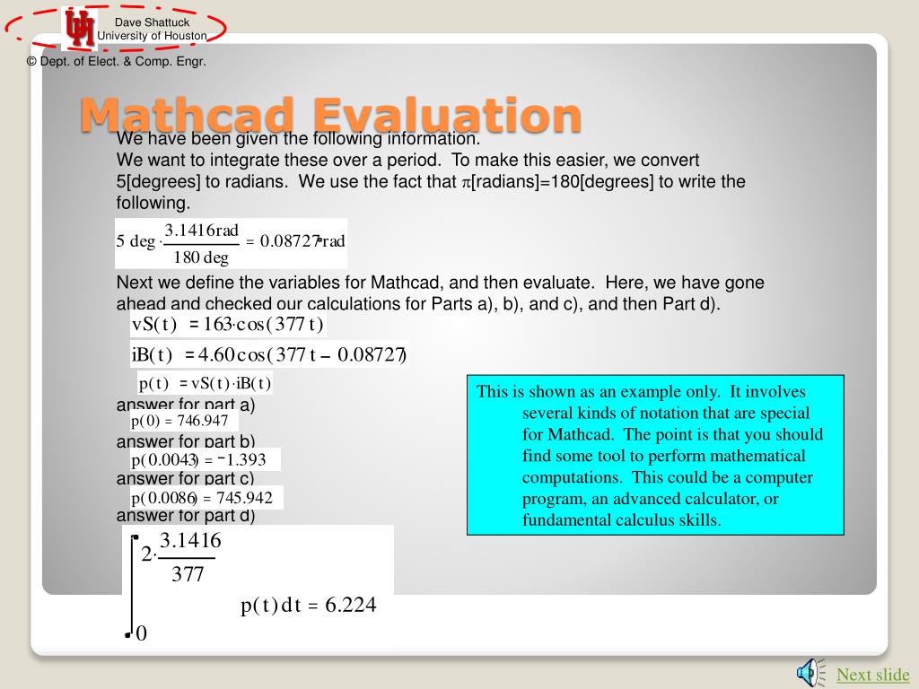This screenshot has height=689, width=919.
Task: Click the cyan 'This is shown as an example only' note box
Action: click(x=655, y=455)
